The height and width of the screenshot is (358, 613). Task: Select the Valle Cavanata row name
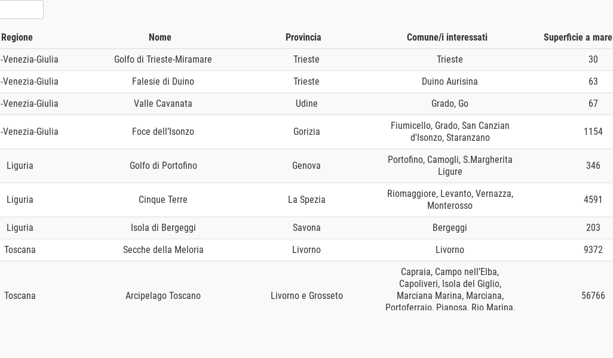(163, 104)
